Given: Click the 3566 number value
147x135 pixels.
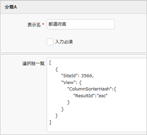Looking at the screenshot, I should [87, 76].
